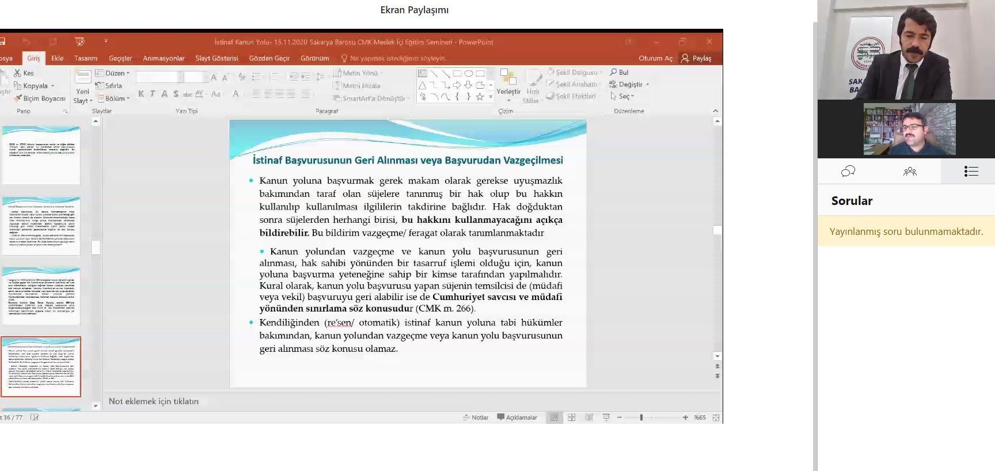The image size is (995, 471).
Task: Fit slide to window icon
Action: click(x=716, y=417)
